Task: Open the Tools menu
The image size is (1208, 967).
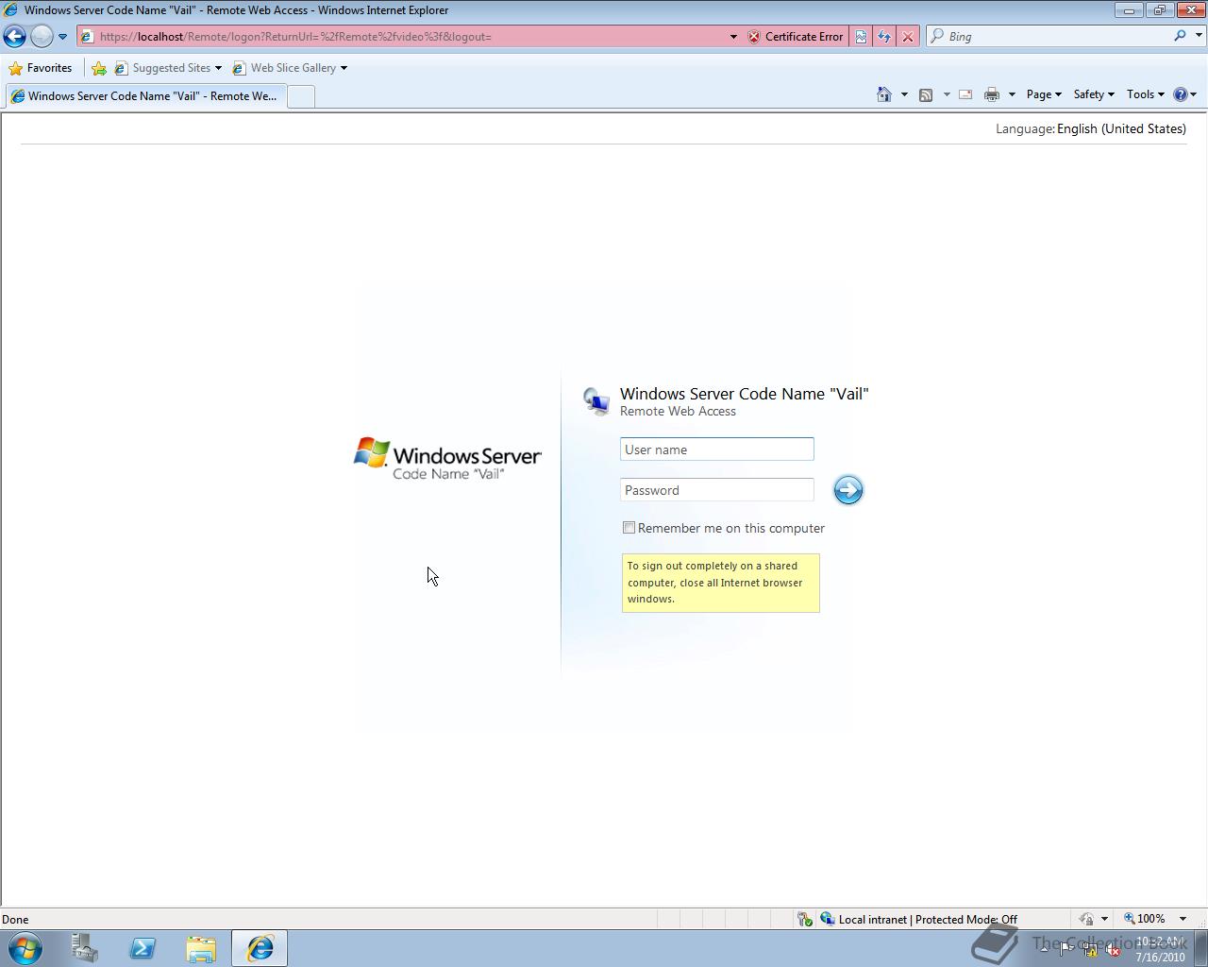Action: 1146,94
